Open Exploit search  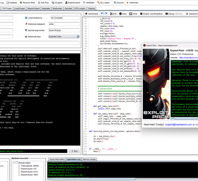click(73, 3)
